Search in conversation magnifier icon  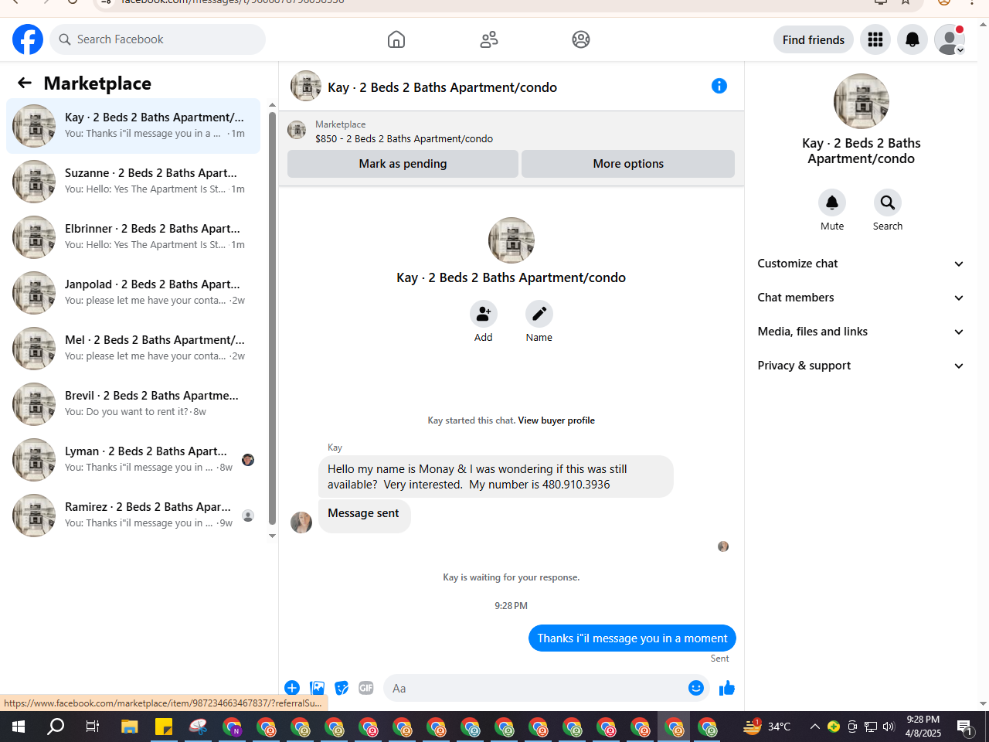[x=888, y=203]
